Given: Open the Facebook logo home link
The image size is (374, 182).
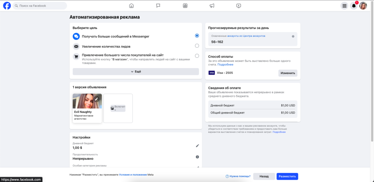Looking at the screenshot, I should (x=7, y=6).
